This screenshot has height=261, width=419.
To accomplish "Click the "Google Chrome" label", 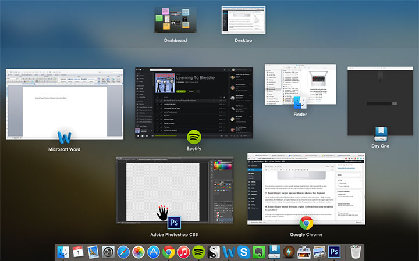I will click(306, 235).
